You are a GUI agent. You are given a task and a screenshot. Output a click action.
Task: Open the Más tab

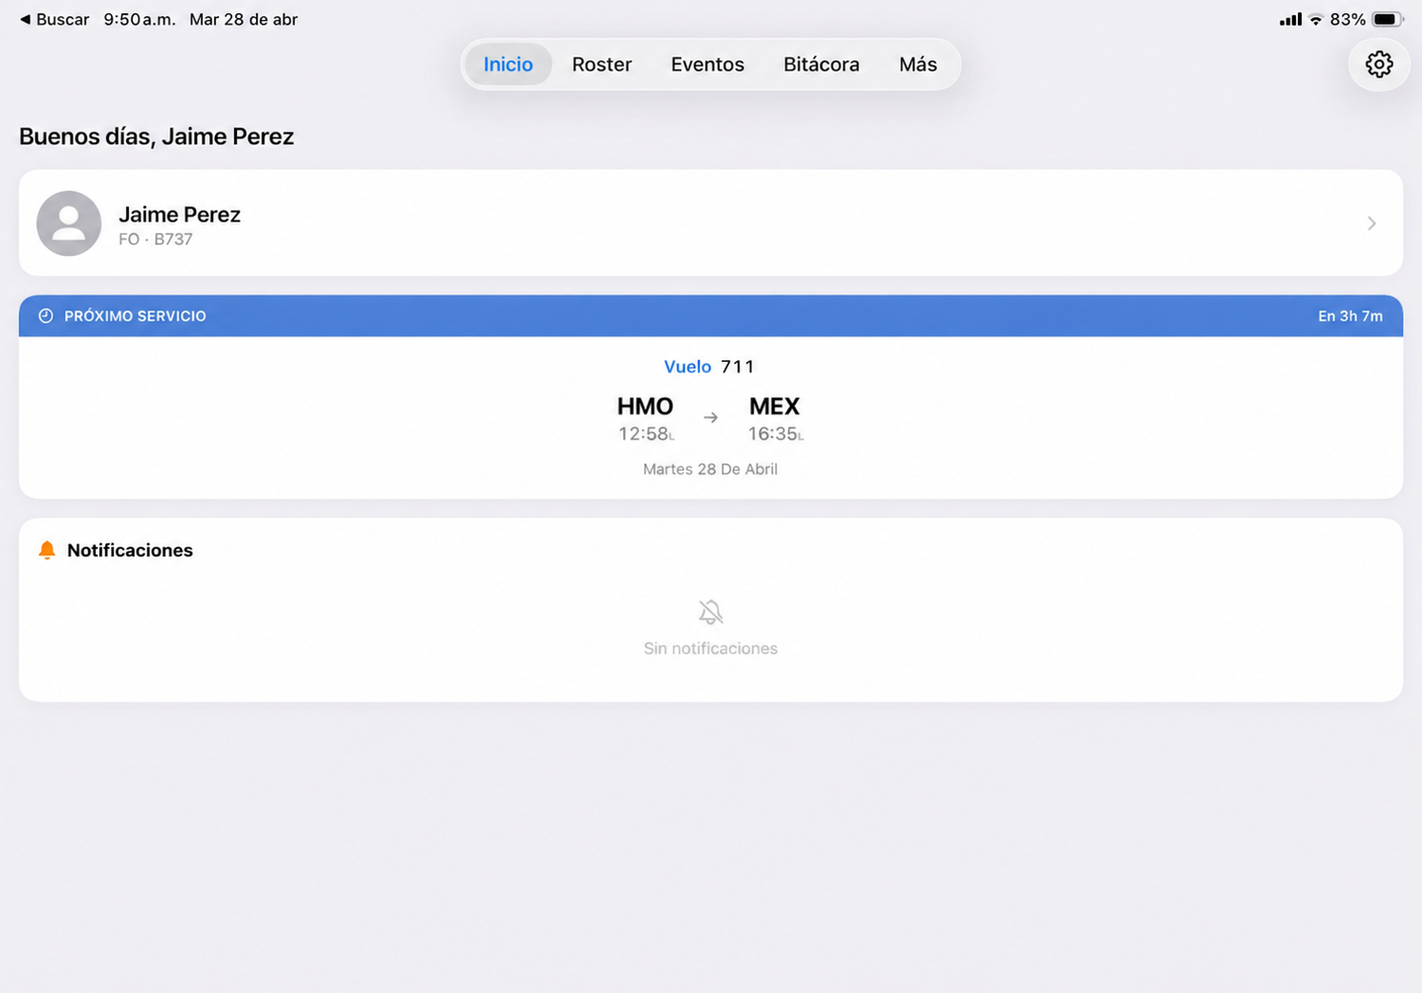918,64
